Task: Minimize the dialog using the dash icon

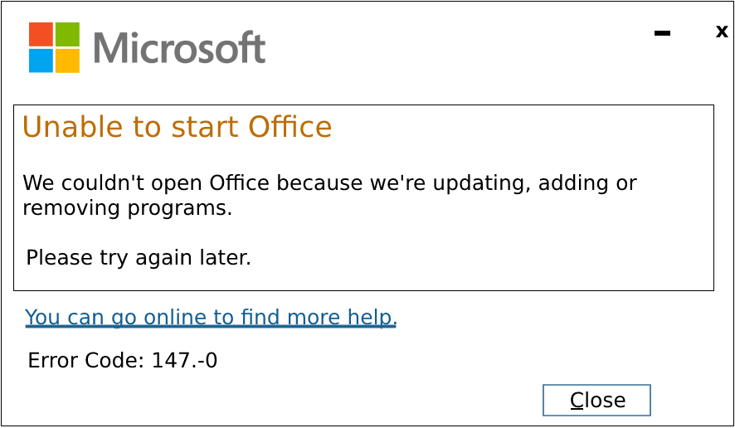Action: (x=662, y=33)
